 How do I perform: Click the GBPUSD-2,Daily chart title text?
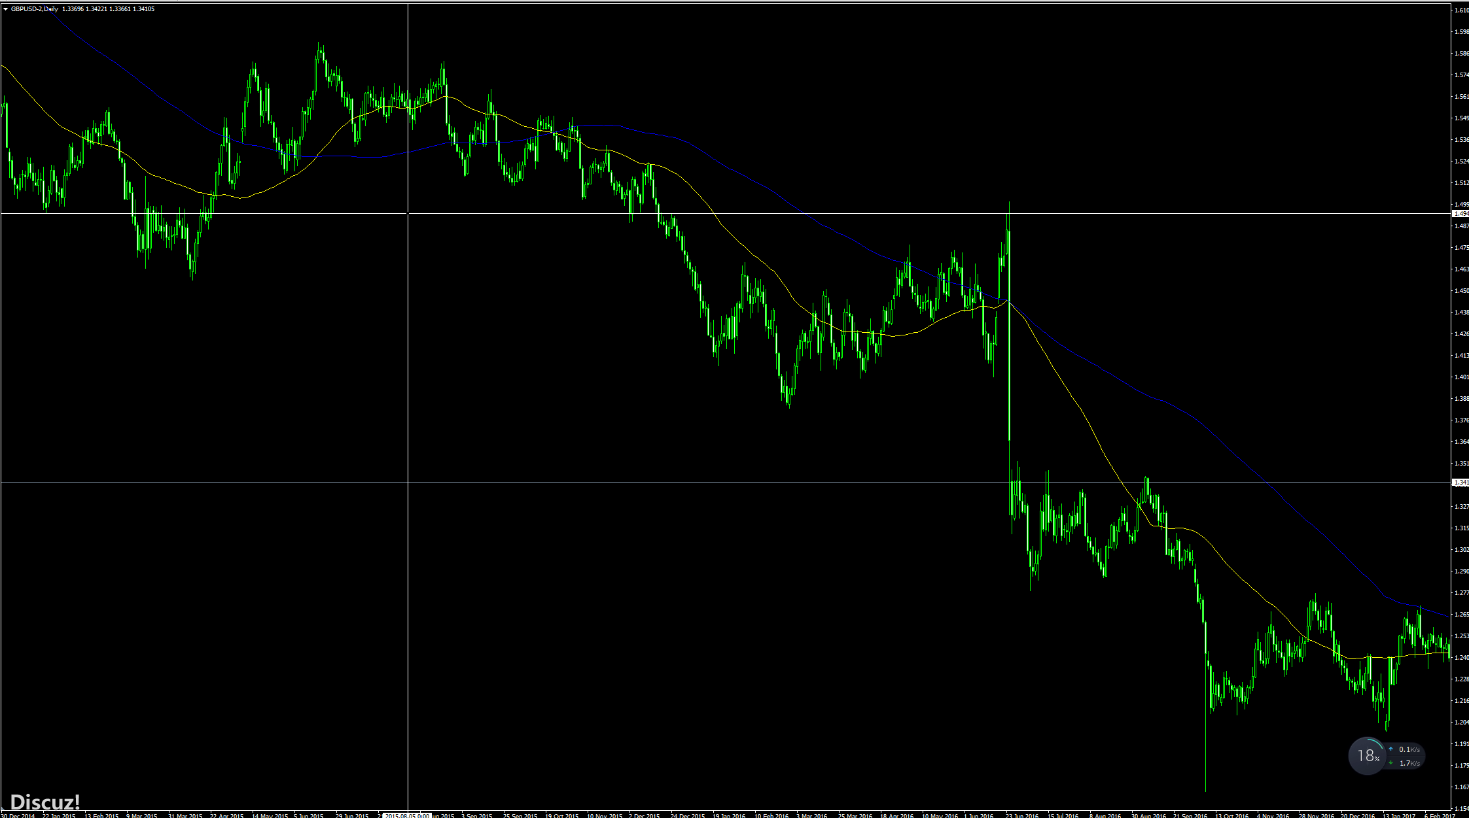pos(35,9)
